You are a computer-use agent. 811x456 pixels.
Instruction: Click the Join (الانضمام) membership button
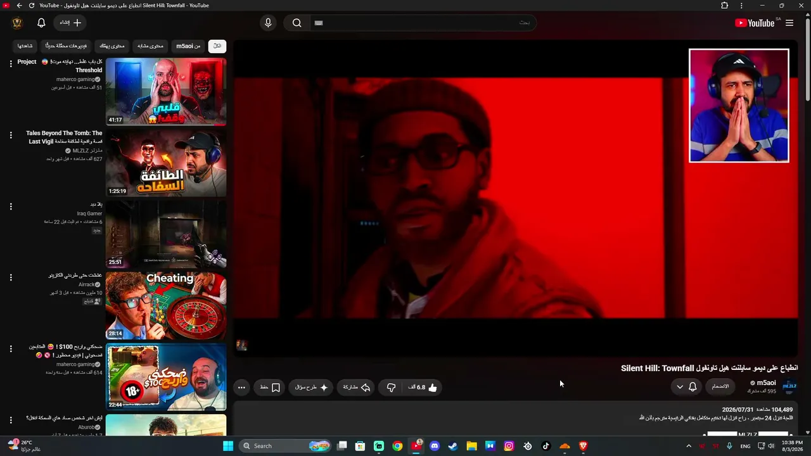720,386
